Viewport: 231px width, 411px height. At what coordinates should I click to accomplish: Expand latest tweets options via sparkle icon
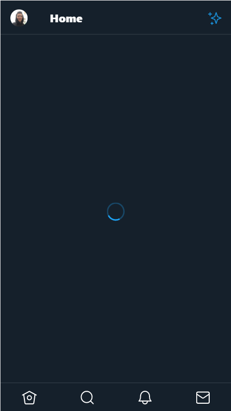click(215, 18)
